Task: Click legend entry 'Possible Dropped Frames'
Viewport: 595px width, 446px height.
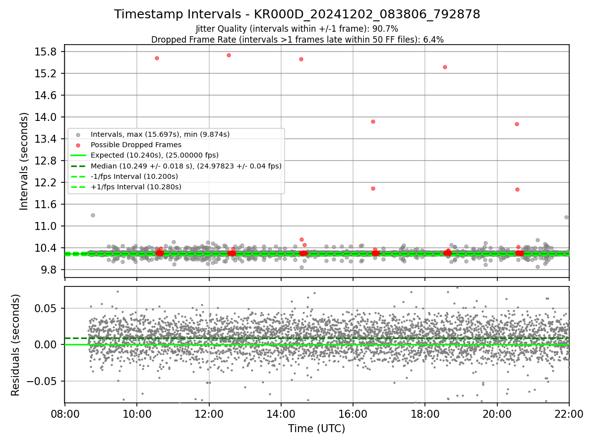Action: (x=136, y=145)
